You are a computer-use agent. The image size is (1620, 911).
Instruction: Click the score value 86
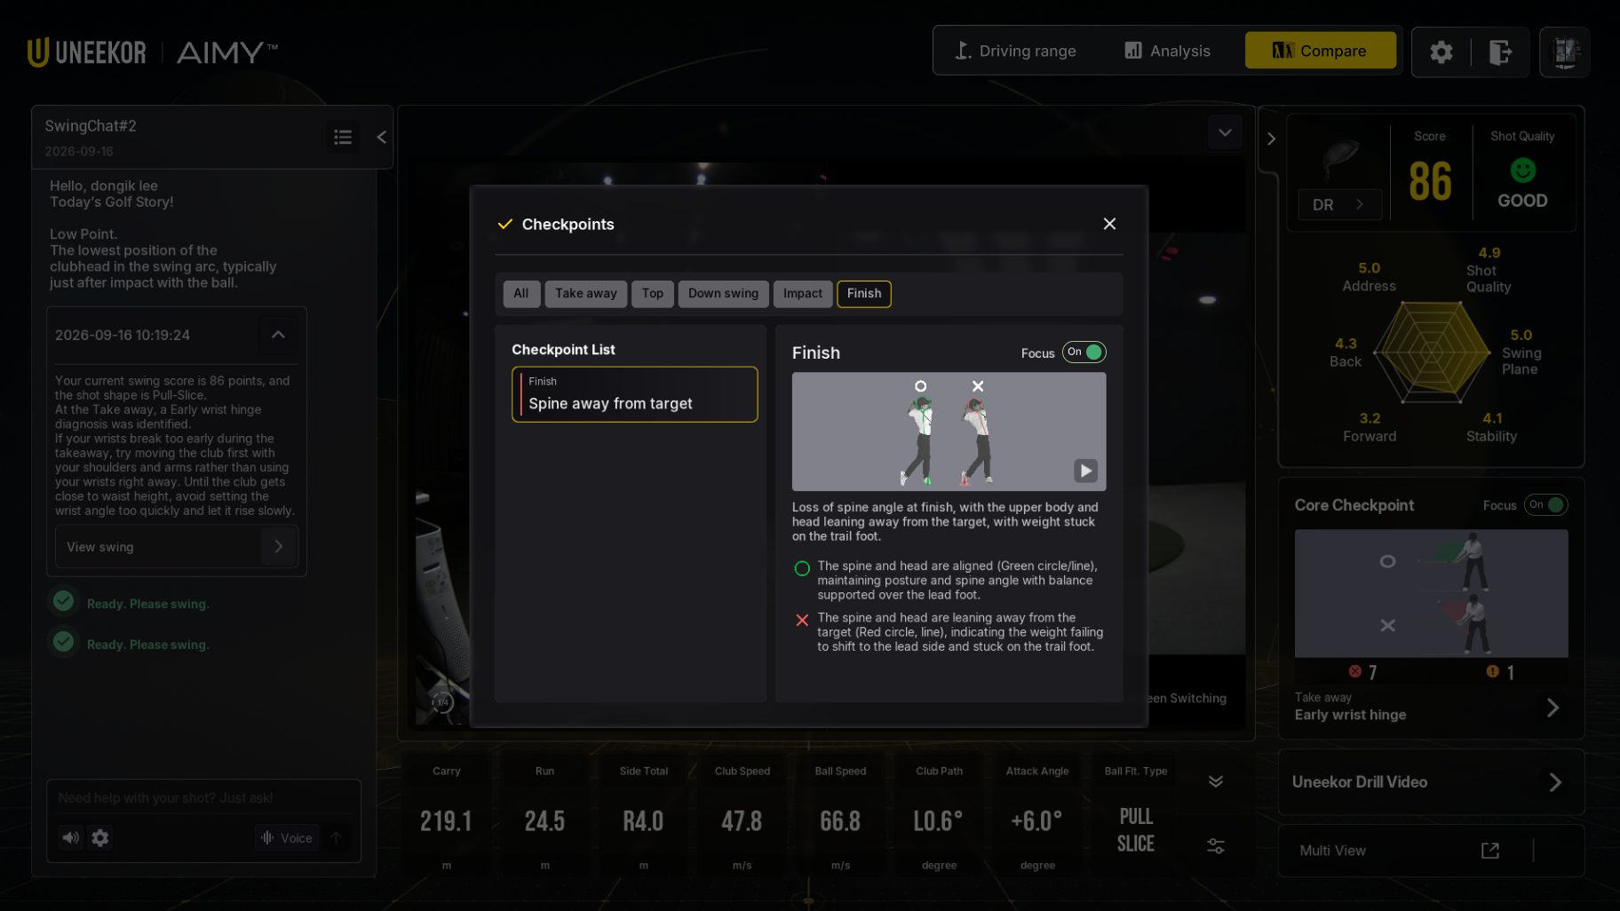coord(1430,181)
